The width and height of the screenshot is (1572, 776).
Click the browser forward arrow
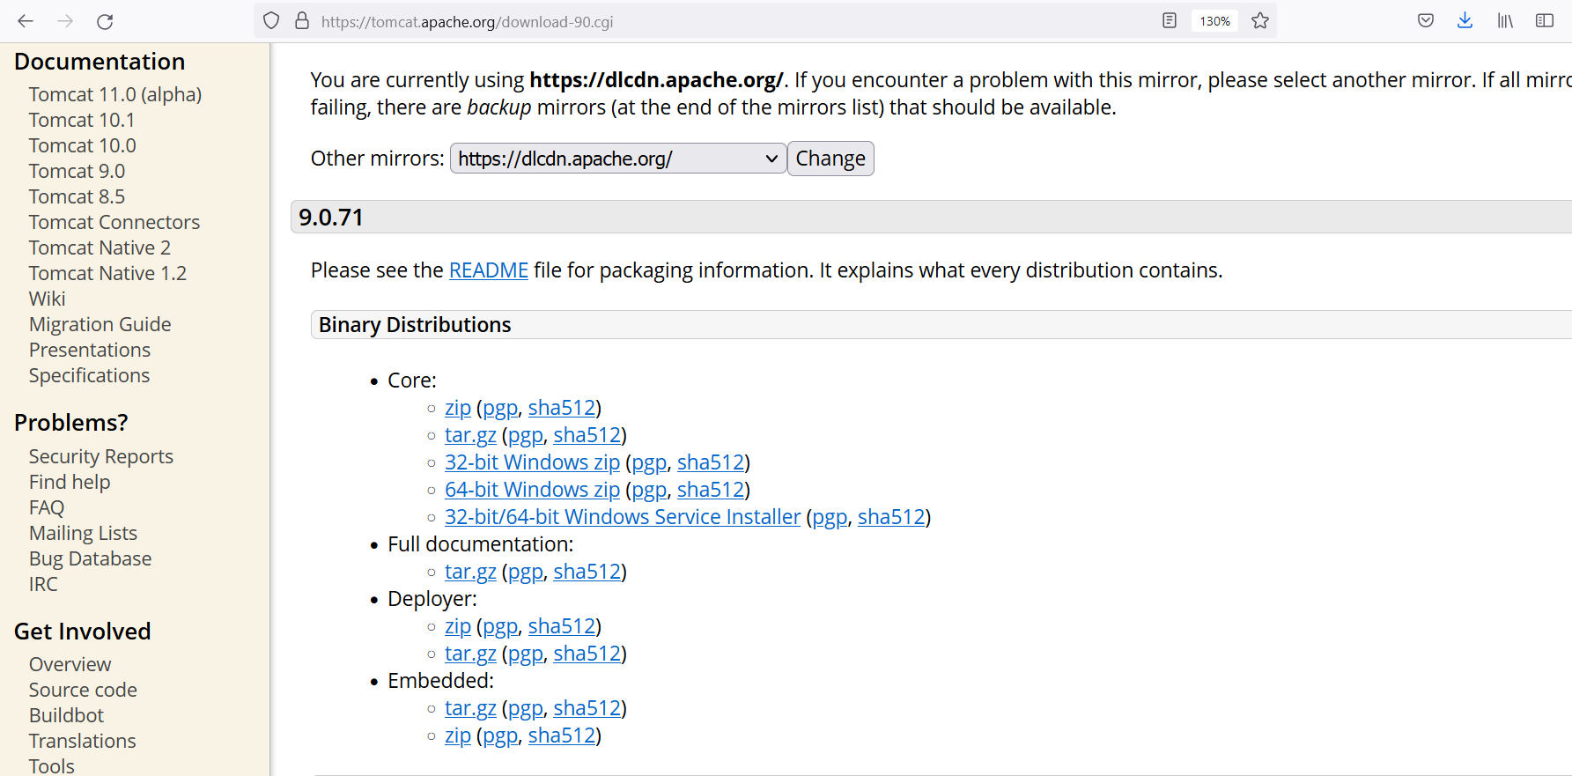(65, 21)
